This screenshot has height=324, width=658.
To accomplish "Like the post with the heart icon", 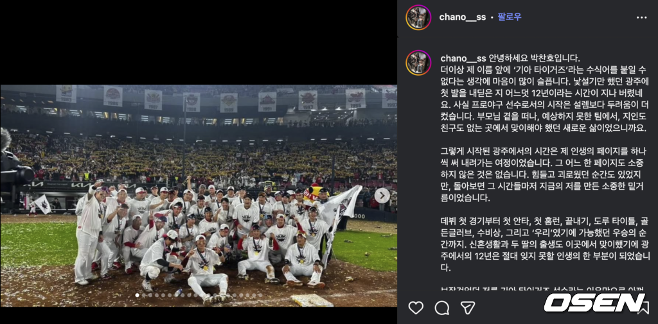I will pyautogui.click(x=416, y=308).
